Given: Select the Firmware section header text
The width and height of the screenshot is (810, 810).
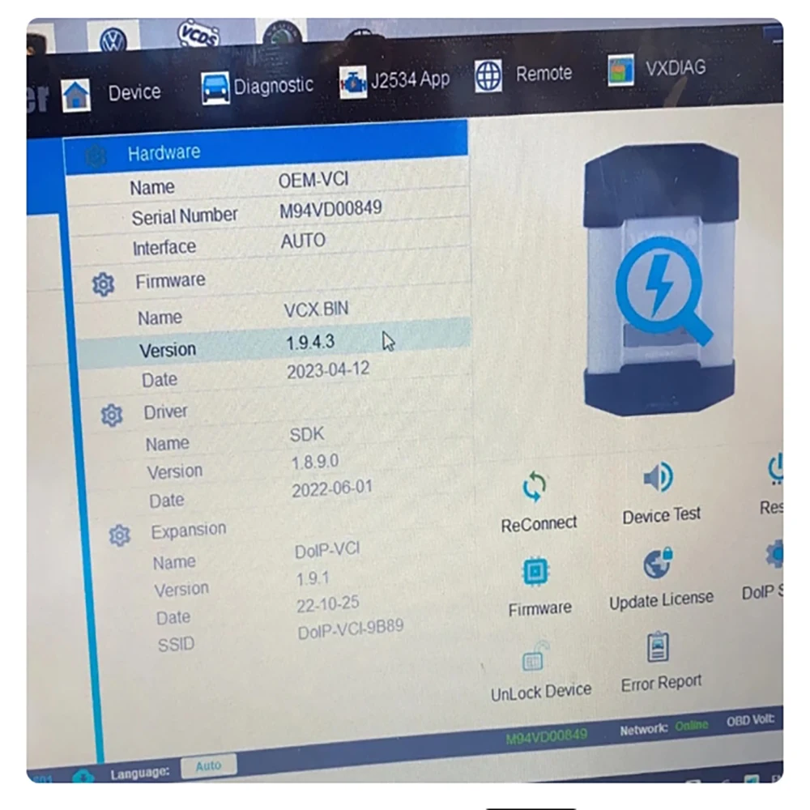Looking at the screenshot, I should pyautogui.click(x=170, y=280).
